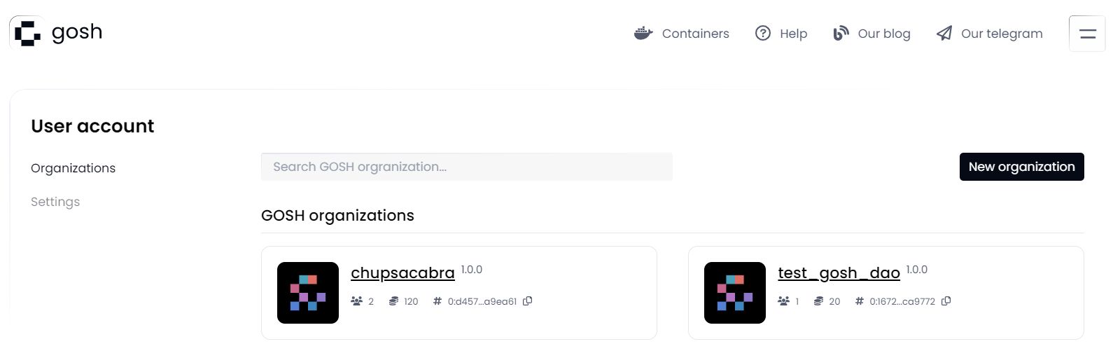1120x358 pixels.
Task: Open the chupsacabra organization link
Action: coord(402,273)
